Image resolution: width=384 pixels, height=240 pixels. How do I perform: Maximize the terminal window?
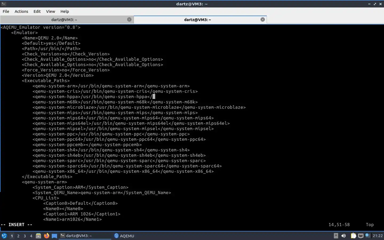click(x=375, y=4)
